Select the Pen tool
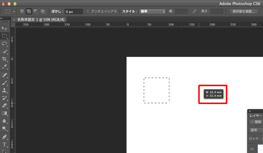The image size is (263, 153). [4, 137]
